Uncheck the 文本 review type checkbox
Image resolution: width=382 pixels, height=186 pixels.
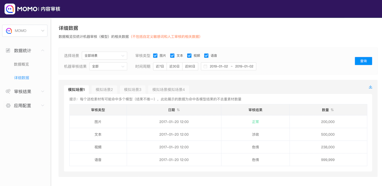click(172, 56)
